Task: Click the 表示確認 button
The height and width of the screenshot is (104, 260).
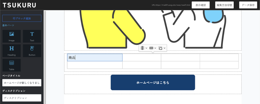Action: point(200,5)
